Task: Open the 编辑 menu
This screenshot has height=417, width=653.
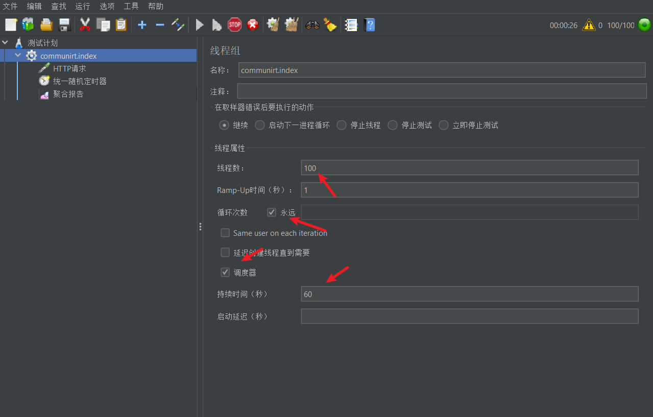Action: coord(34,6)
